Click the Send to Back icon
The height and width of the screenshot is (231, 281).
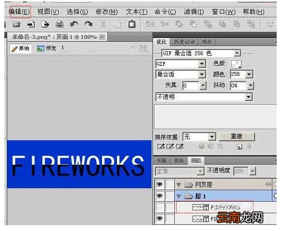(x=251, y=24)
